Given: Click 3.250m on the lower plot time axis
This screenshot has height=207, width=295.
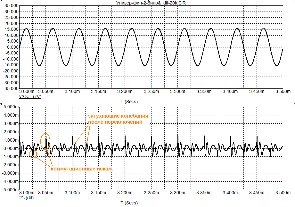Looking at the screenshot, I should click(x=151, y=193).
